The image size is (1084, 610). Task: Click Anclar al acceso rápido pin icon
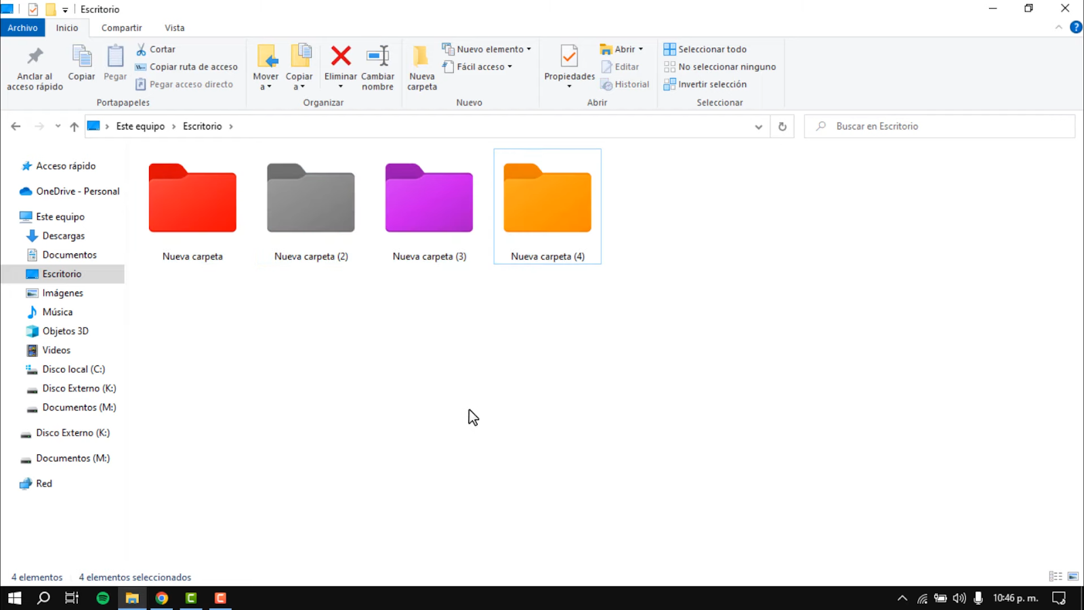[x=35, y=57]
